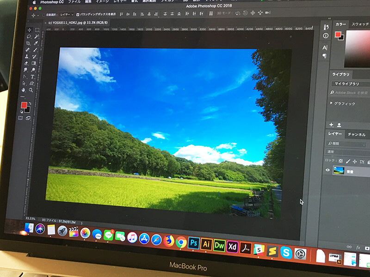Select the Brush tool
This screenshot has height=277, width=370.
pyautogui.click(x=35, y=50)
